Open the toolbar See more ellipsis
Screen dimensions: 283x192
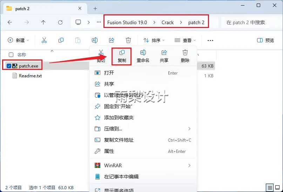[x=210, y=40]
